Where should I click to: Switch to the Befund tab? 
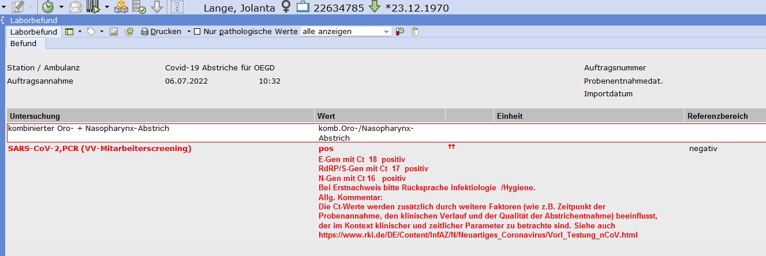tap(24, 44)
